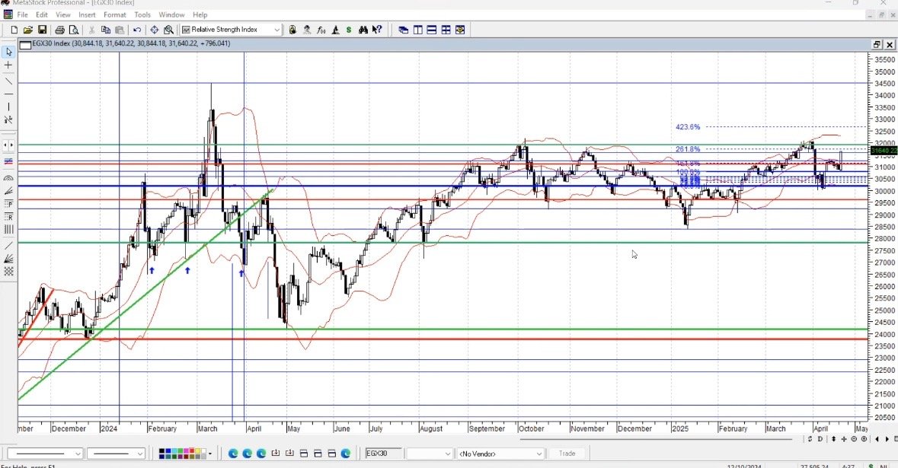Screen dimensions: 898x468
Task: Click the Undo arrow icon
Action: pos(137,30)
